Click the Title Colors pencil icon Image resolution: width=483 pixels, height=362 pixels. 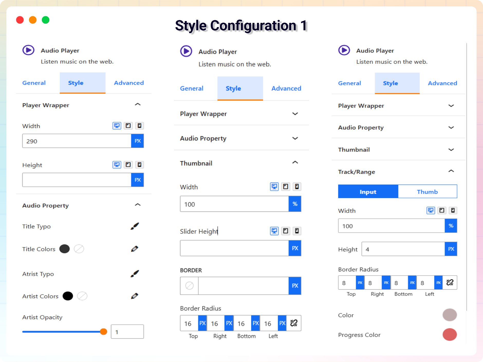(135, 249)
